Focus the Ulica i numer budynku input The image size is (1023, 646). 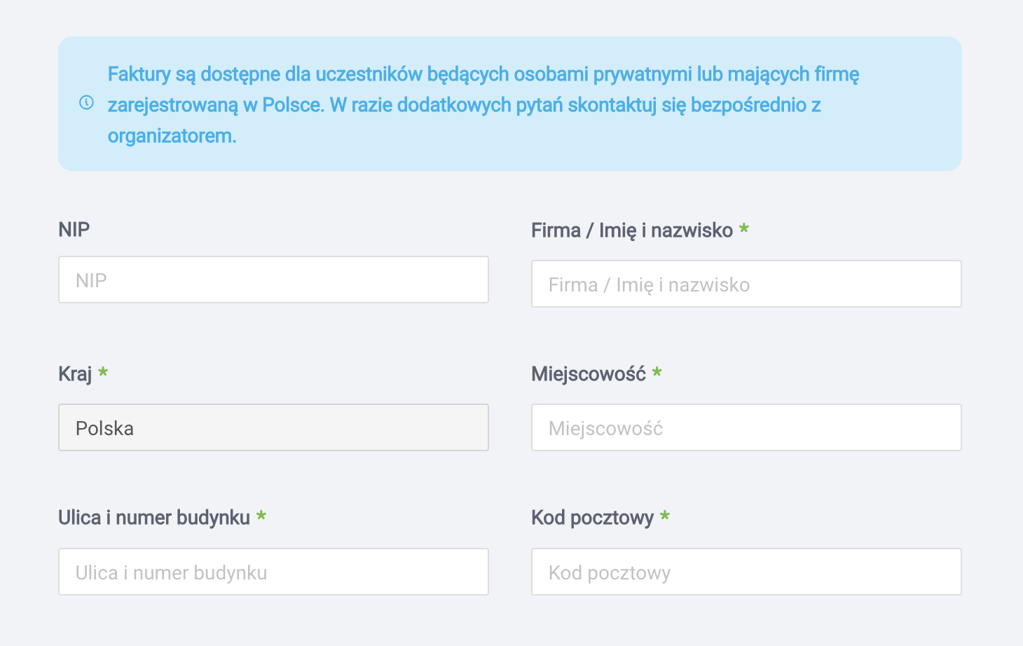pos(273,572)
